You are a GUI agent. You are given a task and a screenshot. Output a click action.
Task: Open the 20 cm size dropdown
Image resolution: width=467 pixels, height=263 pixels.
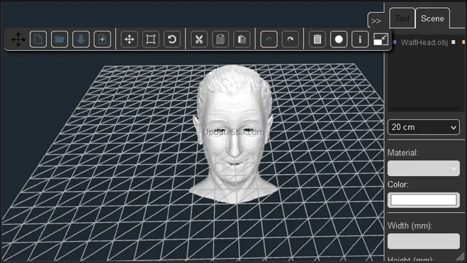423,127
